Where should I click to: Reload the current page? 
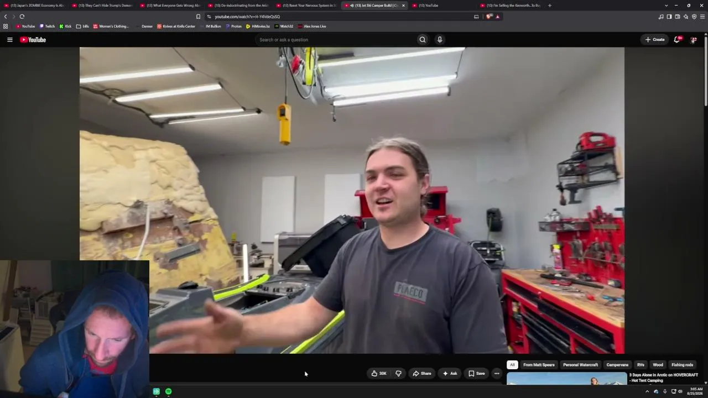point(22,17)
